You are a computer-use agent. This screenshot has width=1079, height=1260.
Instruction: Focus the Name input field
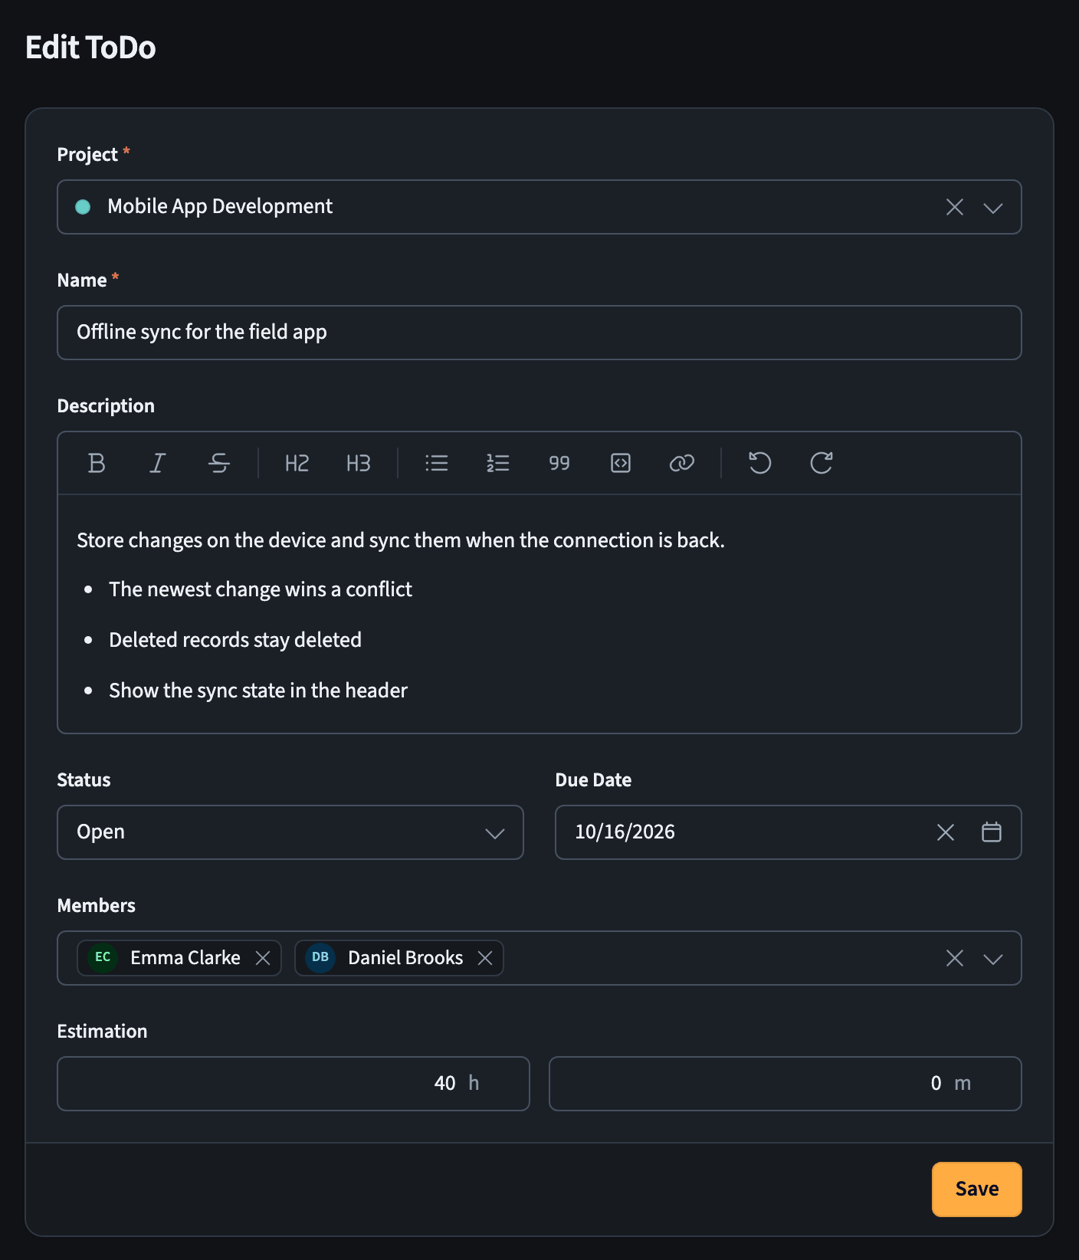tap(539, 333)
